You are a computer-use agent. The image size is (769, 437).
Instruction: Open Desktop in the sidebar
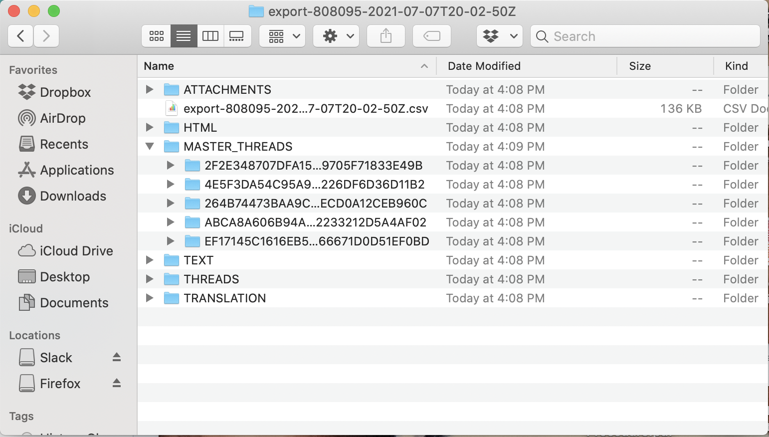(x=54, y=277)
